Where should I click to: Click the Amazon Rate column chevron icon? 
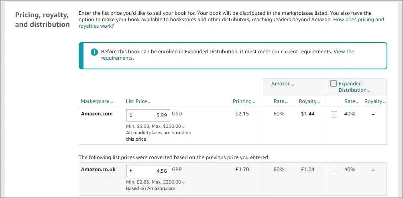click(287, 102)
